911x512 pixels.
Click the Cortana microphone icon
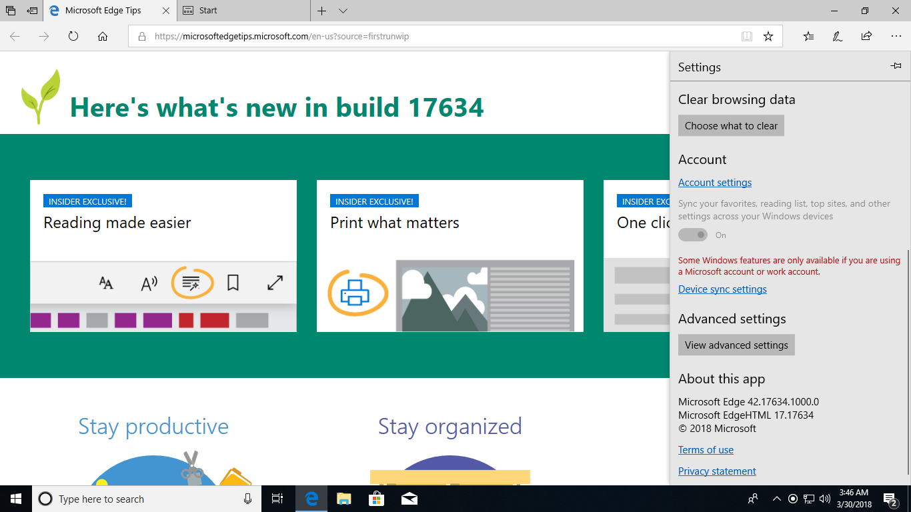coord(247,499)
